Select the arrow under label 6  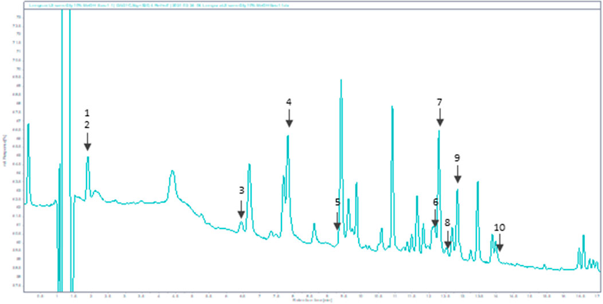435,219
